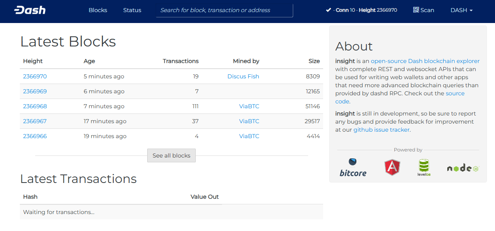Viewport: 495px width, 231px height.
Task: Open block 2366966
Action: click(x=35, y=136)
